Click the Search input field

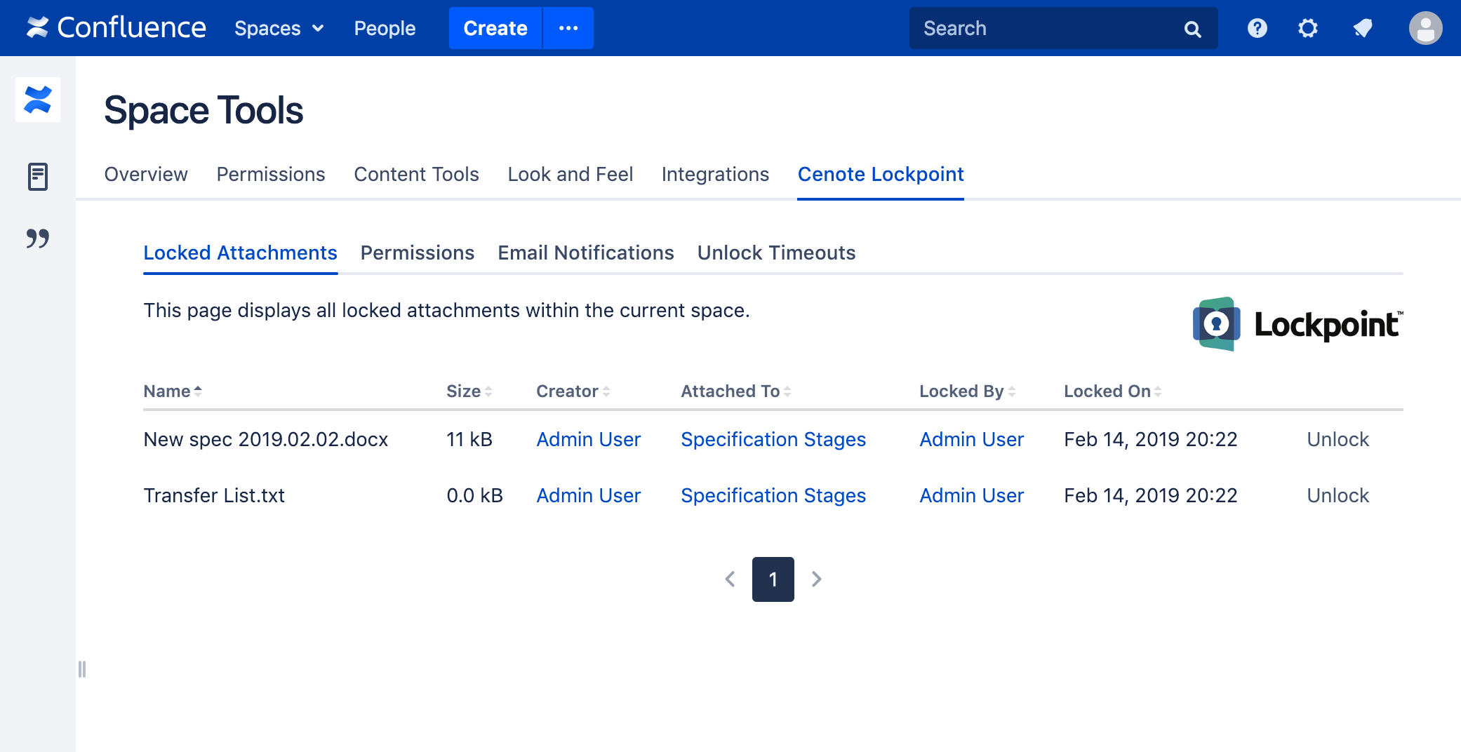tap(1046, 28)
